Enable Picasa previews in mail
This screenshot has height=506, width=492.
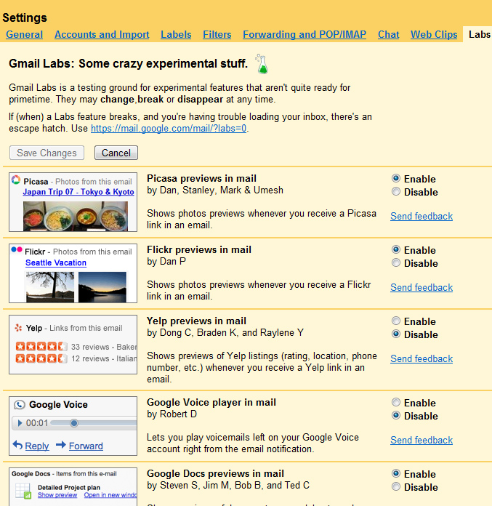point(396,178)
